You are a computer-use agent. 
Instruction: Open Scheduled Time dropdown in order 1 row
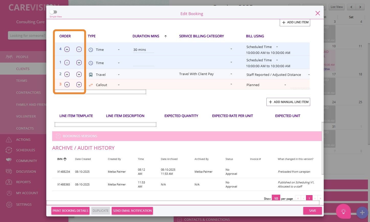click(277, 60)
